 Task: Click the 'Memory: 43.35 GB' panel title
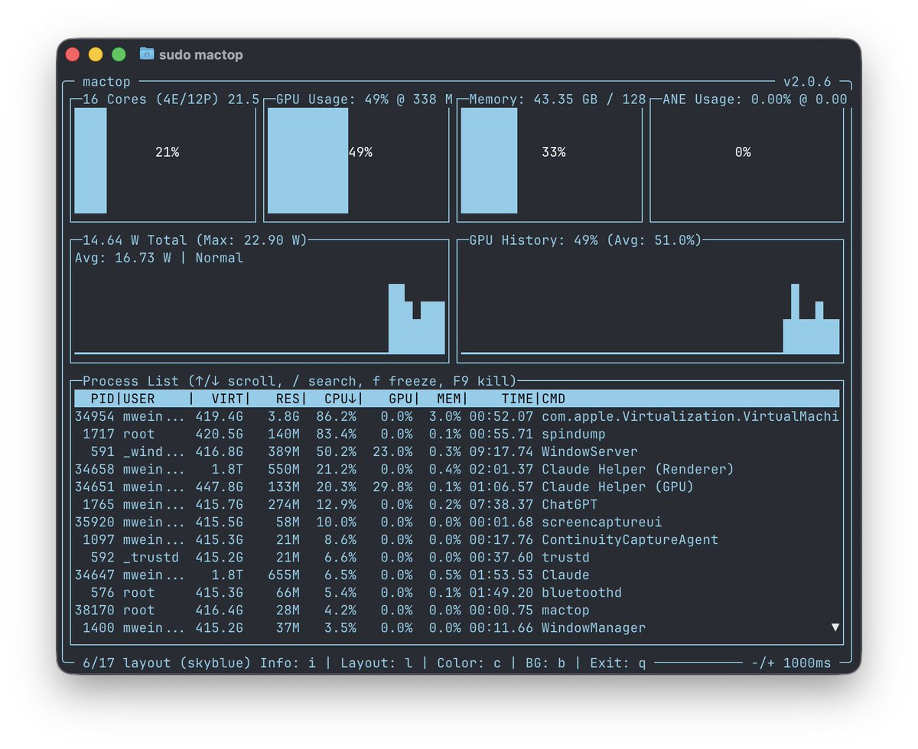(557, 99)
